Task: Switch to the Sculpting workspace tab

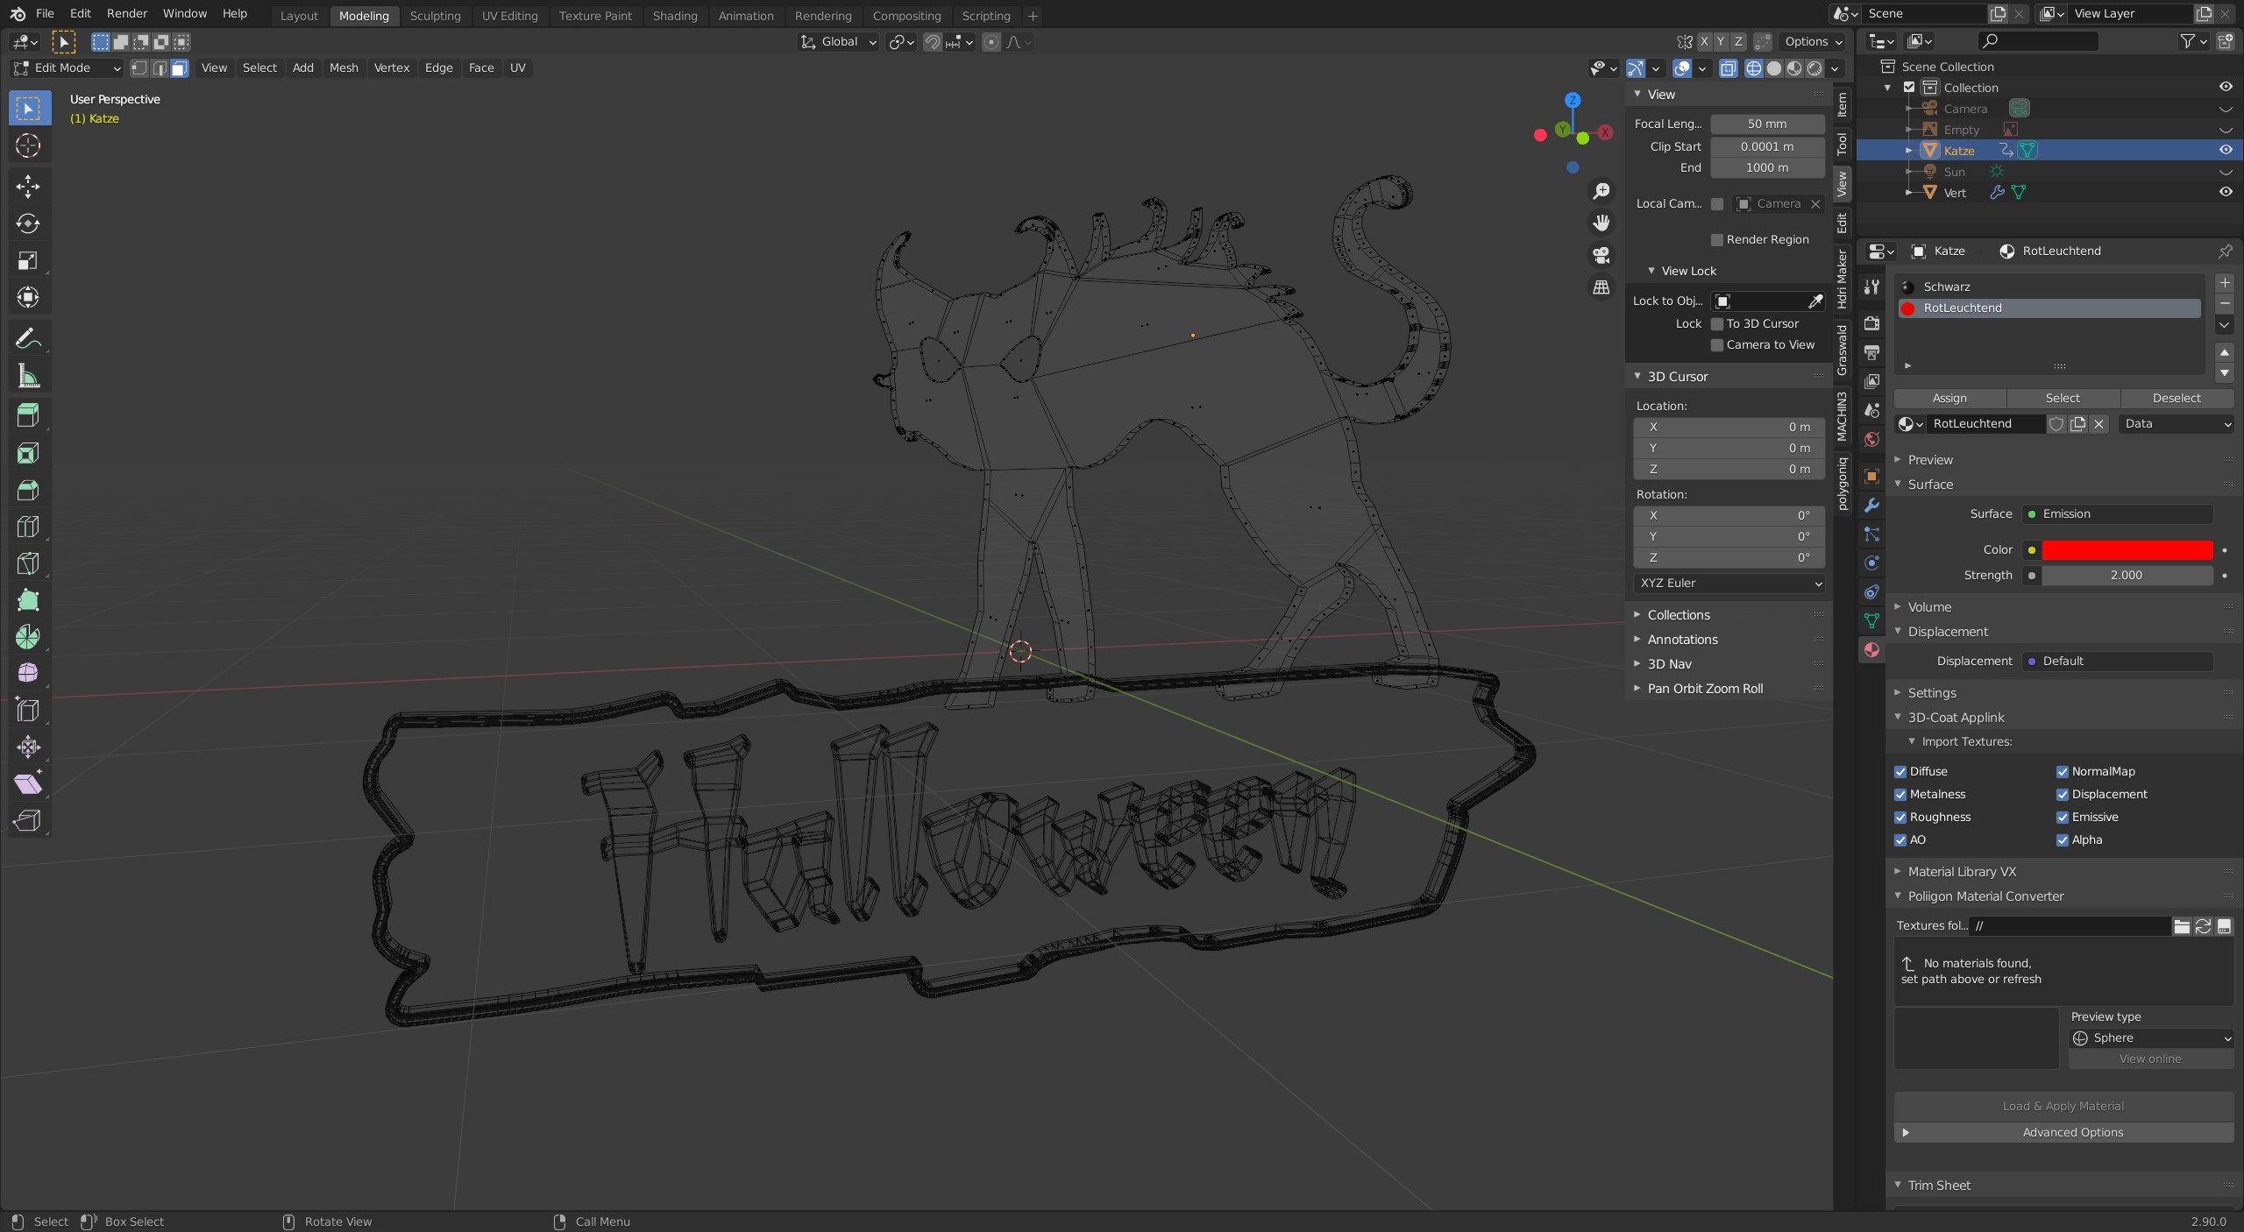Action: pyautogui.click(x=435, y=16)
